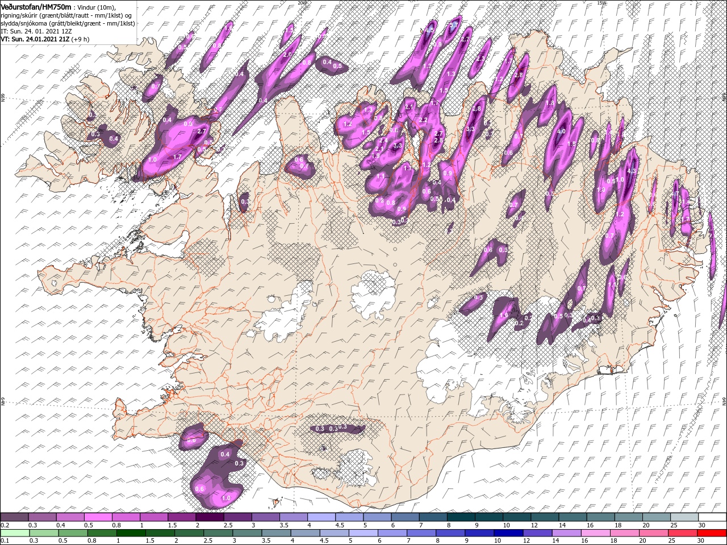Viewport: 727px width, 545px height.
Task: Select the 'IT: Sun. 24. 01. 2021 12Z' line
Action: (x=37, y=31)
